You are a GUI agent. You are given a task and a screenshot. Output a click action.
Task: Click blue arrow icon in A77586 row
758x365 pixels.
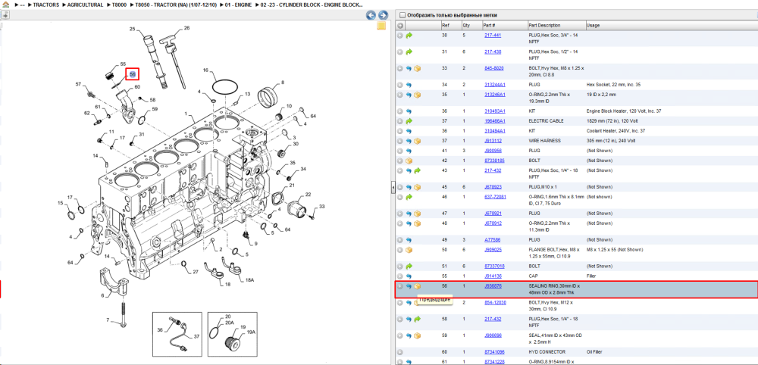tap(409, 239)
